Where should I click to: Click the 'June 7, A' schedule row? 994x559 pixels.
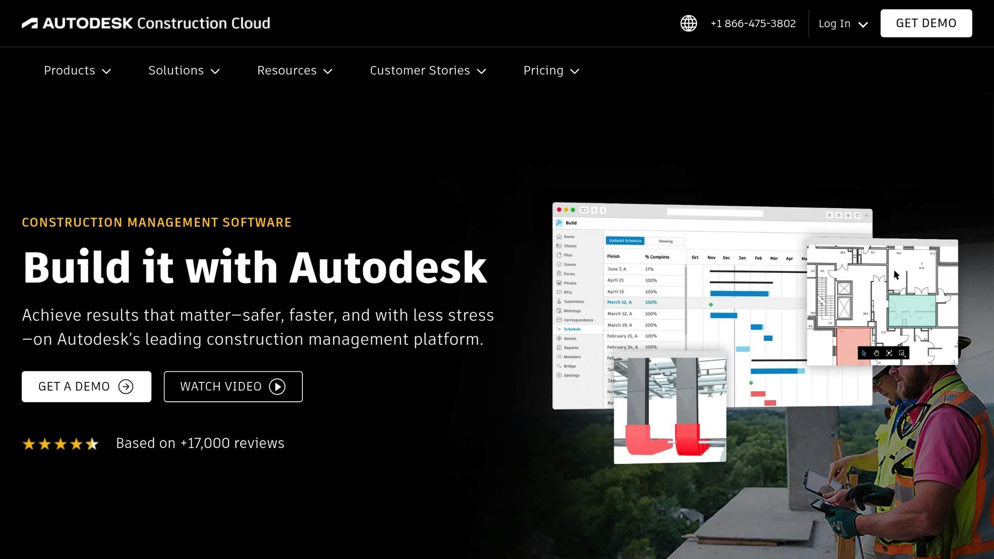coord(645,269)
